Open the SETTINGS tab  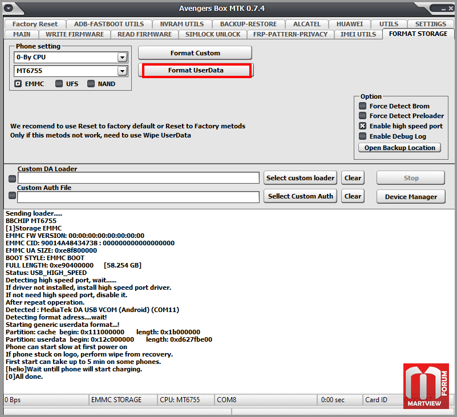[x=431, y=24]
